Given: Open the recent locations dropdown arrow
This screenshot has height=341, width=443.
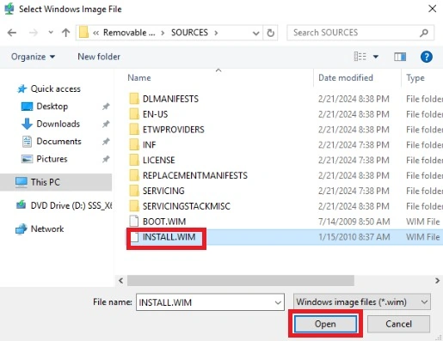Looking at the screenshot, I should tap(51, 33).
